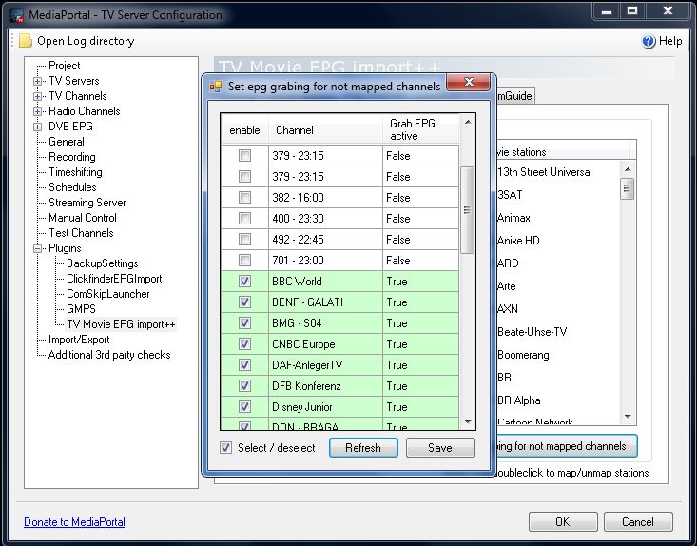The width and height of the screenshot is (697, 546).
Task: Enable the 701 - 23:00 channel checkbox
Action: (x=244, y=260)
